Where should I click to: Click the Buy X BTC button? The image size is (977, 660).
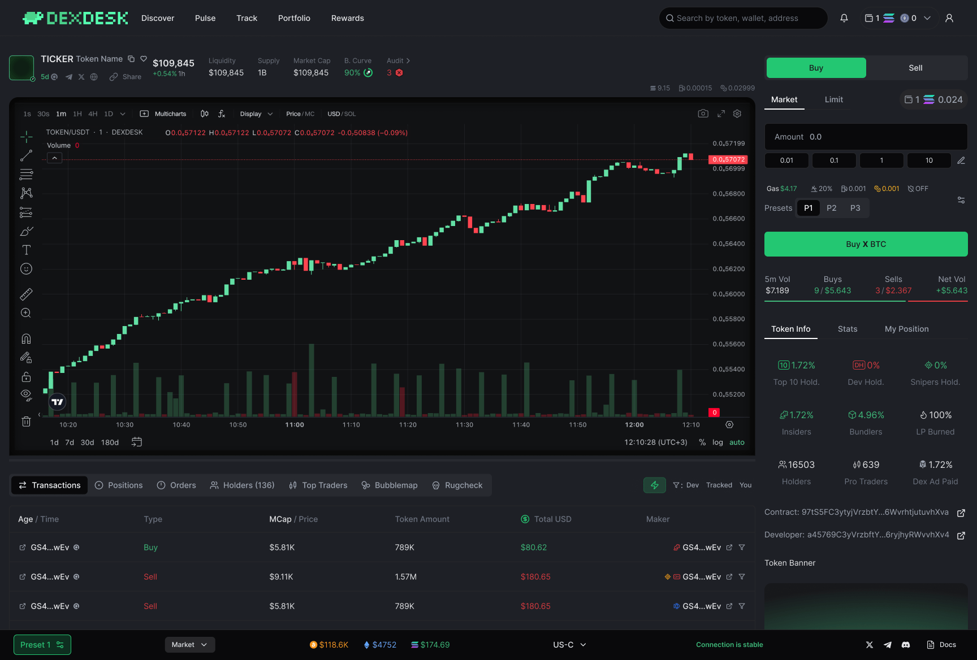click(x=866, y=244)
